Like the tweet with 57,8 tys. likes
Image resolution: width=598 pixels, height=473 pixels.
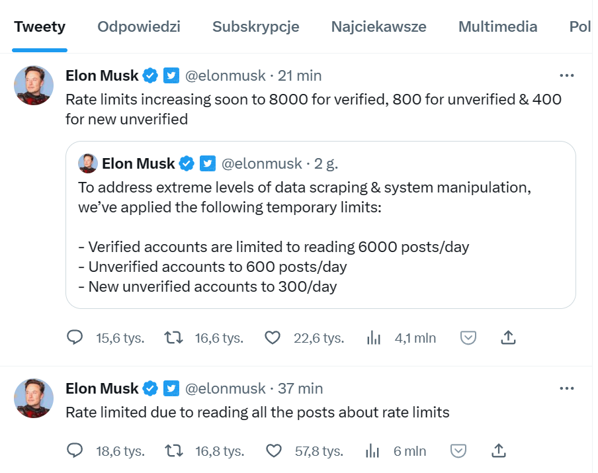pos(273,451)
